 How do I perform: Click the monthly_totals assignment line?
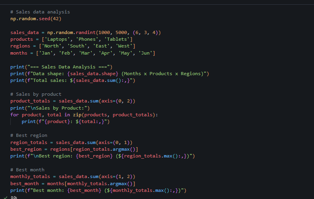click(x=73, y=176)
